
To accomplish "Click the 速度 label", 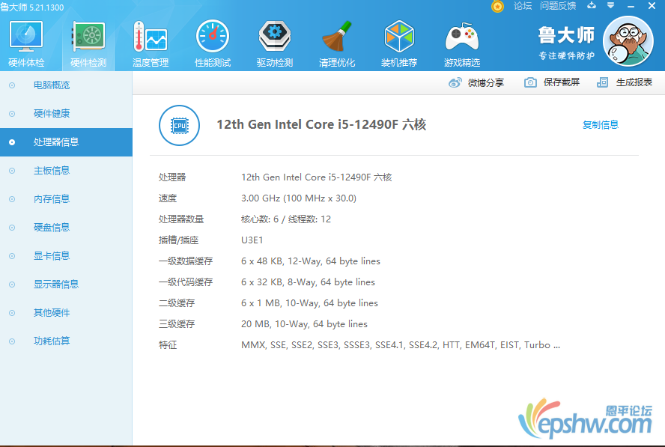I will 168,198.
